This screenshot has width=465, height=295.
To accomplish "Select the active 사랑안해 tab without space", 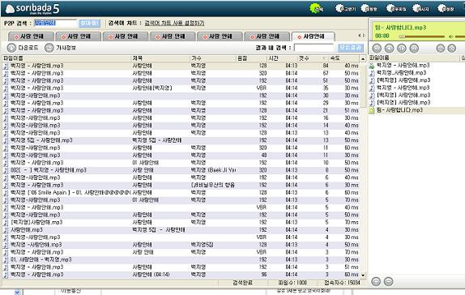I will (314, 36).
